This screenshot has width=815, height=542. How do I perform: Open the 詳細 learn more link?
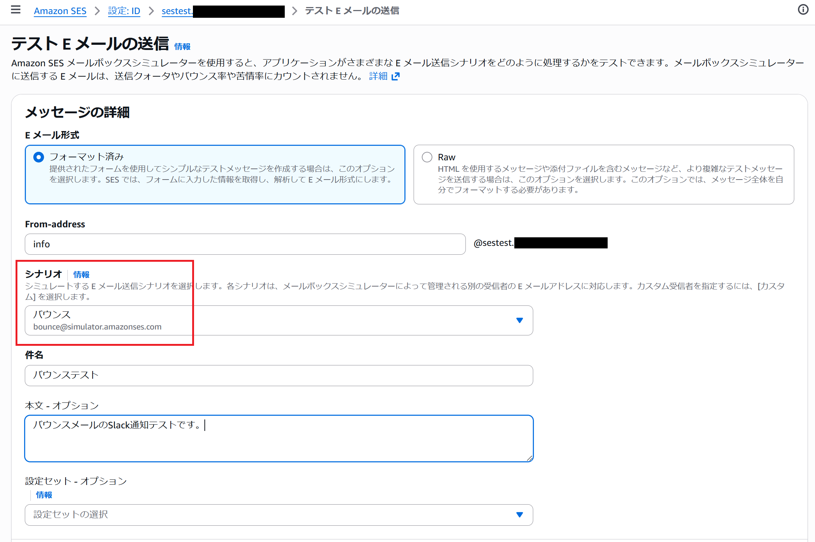click(378, 76)
